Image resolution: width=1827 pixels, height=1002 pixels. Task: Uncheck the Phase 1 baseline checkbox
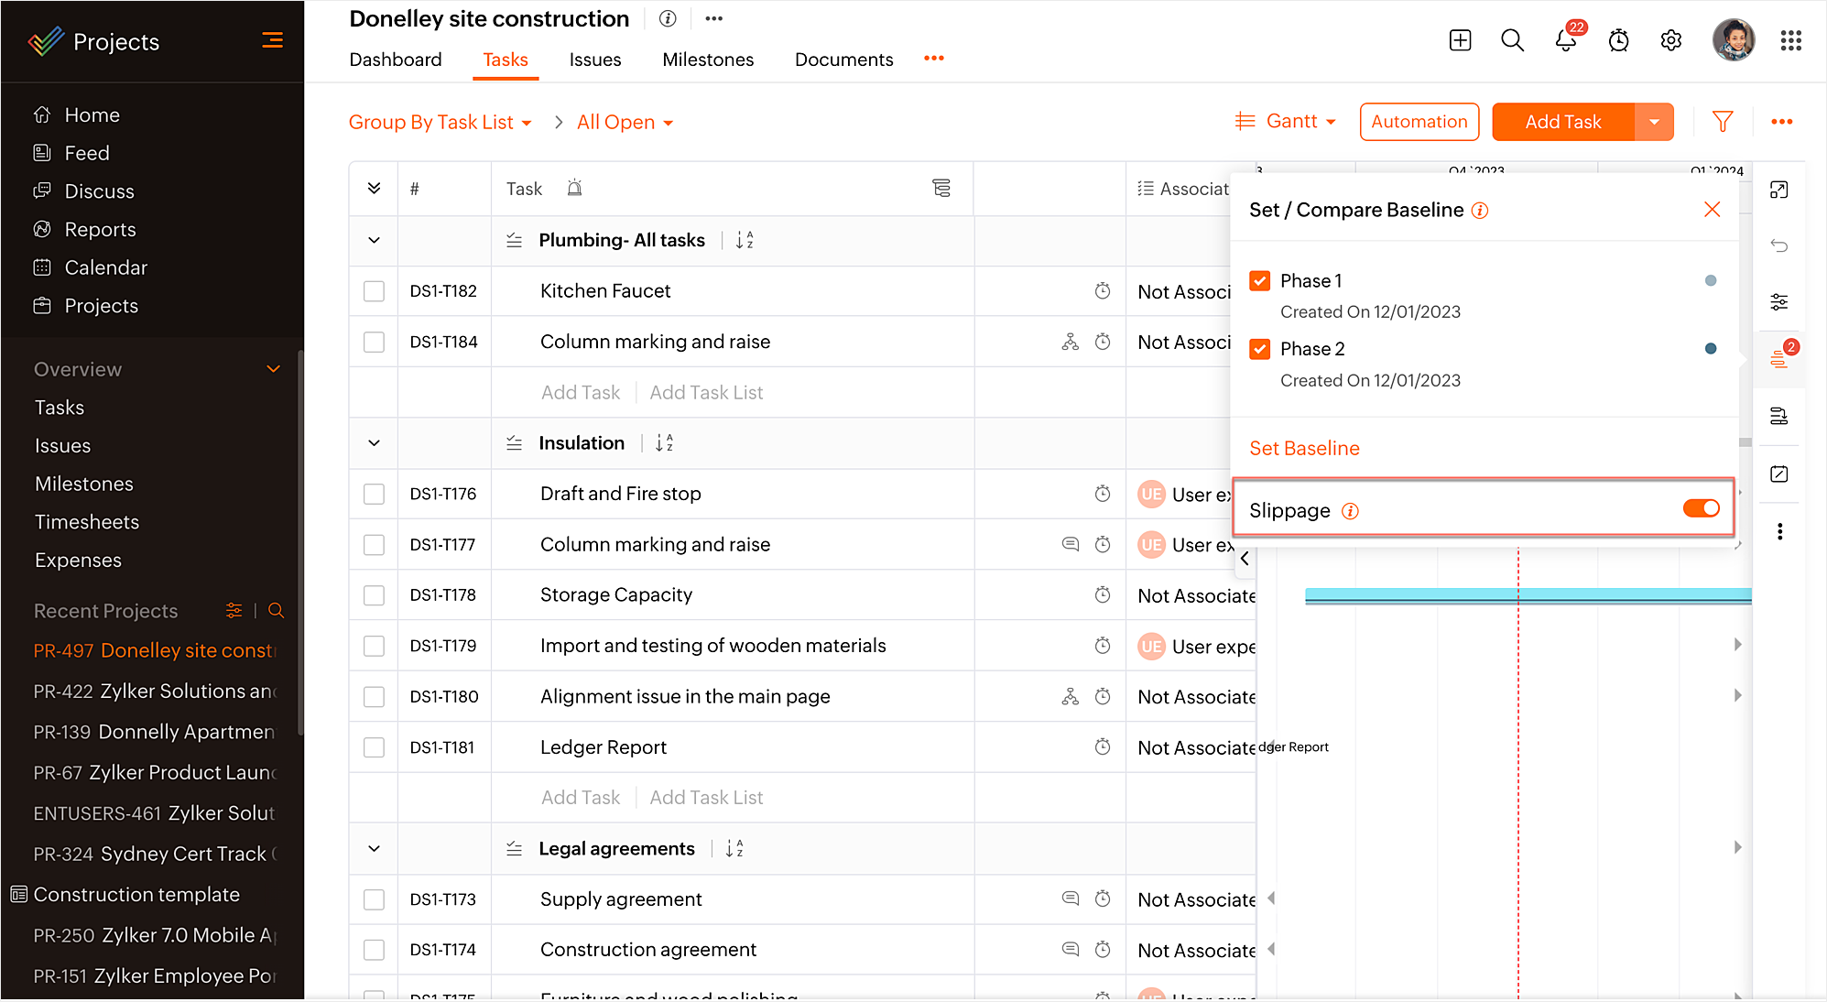click(x=1260, y=280)
